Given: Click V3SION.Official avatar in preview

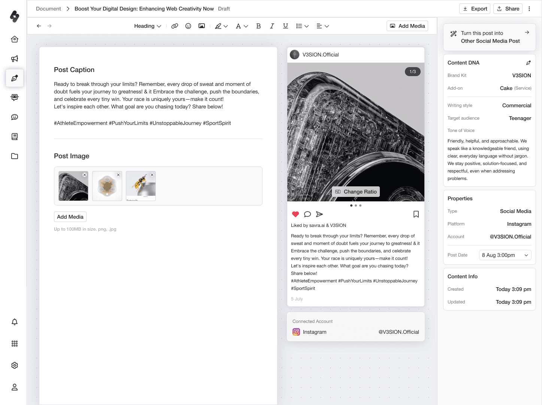Looking at the screenshot, I should [x=295, y=55].
